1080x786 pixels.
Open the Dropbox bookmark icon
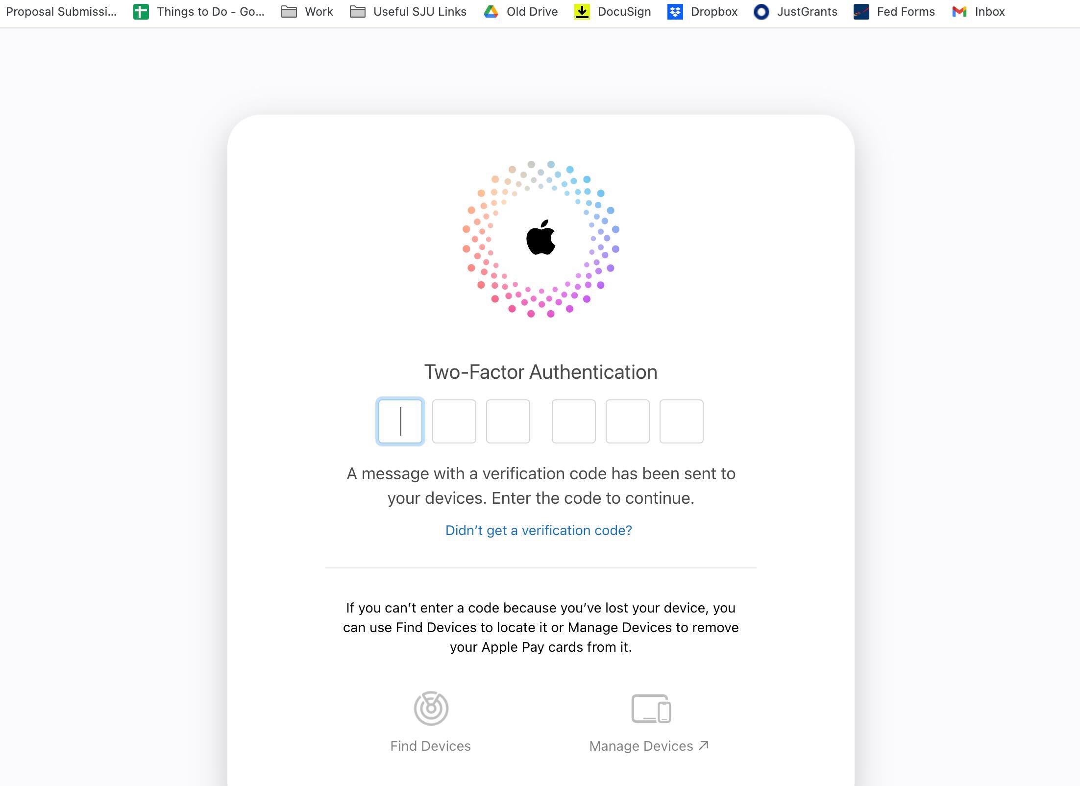tap(675, 12)
